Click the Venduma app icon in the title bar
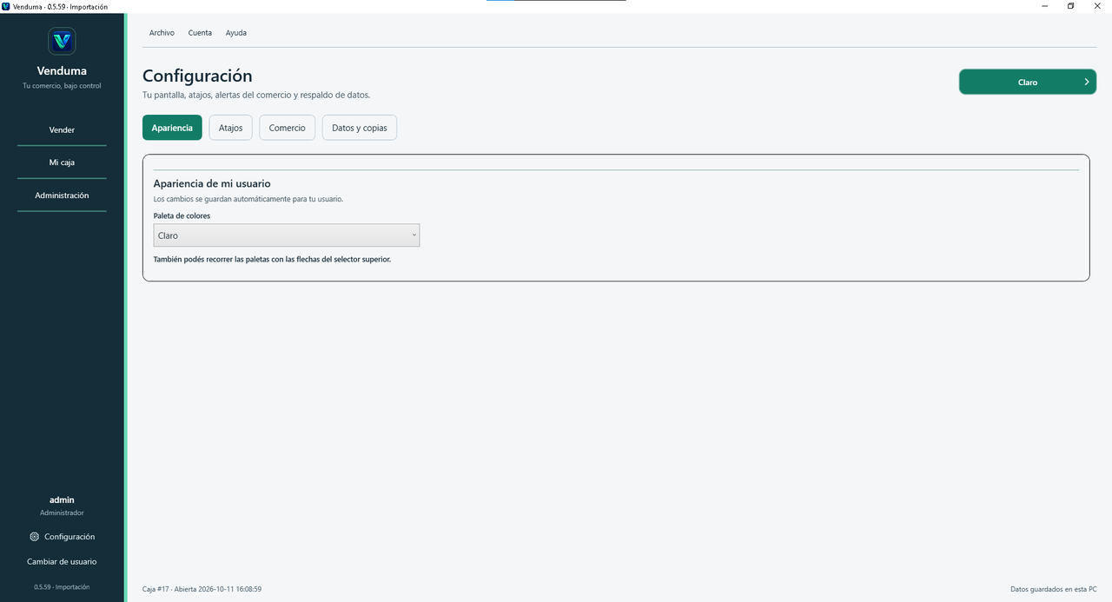The height and width of the screenshot is (602, 1112). (x=6, y=6)
